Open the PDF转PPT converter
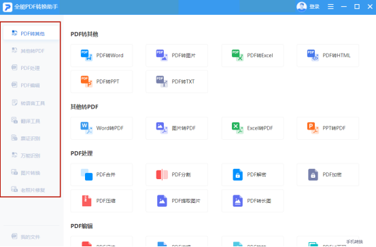This screenshot has height=247, width=376. [101, 81]
